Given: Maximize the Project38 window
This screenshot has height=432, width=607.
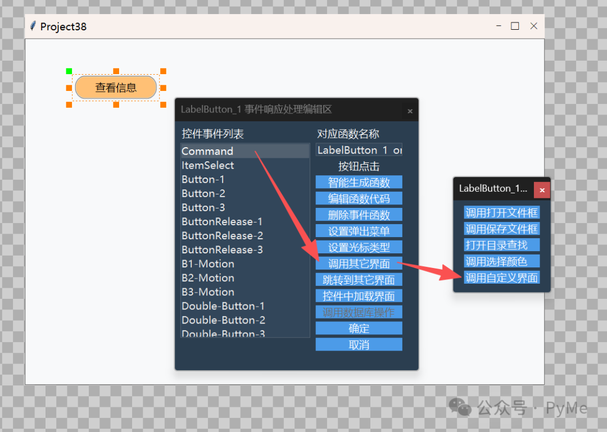Looking at the screenshot, I should (x=515, y=26).
